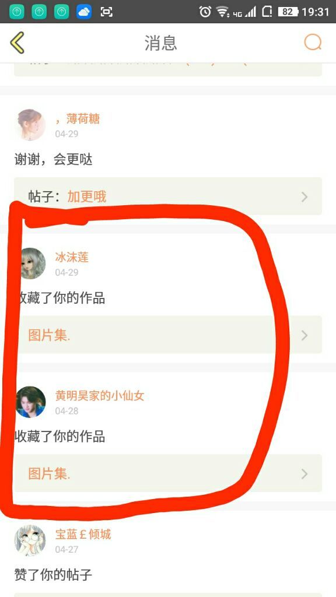Open the username link 宝蓝£倾城
Viewport: 336px width, 597px height.
point(83,535)
